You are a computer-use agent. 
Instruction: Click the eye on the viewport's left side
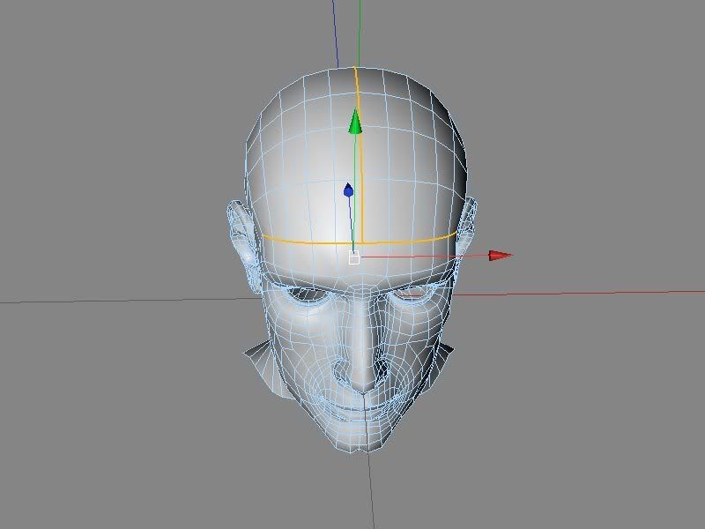[x=306, y=296]
